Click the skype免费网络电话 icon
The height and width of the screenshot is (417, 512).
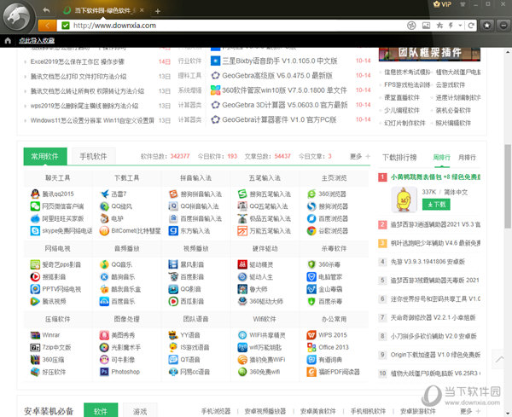click(35, 231)
